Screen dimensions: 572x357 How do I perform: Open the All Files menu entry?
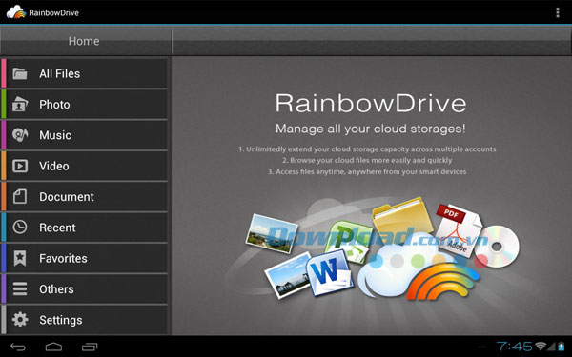coord(84,73)
